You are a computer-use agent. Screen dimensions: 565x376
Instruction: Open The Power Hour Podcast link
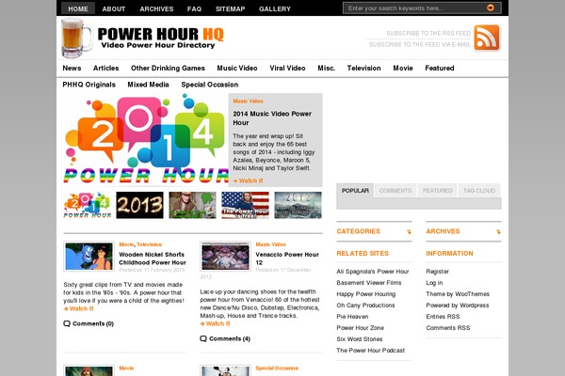pyautogui.click(x=370, y=350)
